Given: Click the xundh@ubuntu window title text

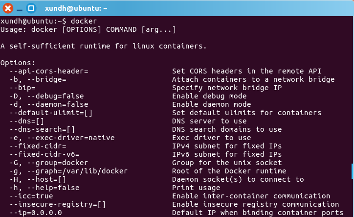Looking at the screenshot, I should tap(76, 8).
